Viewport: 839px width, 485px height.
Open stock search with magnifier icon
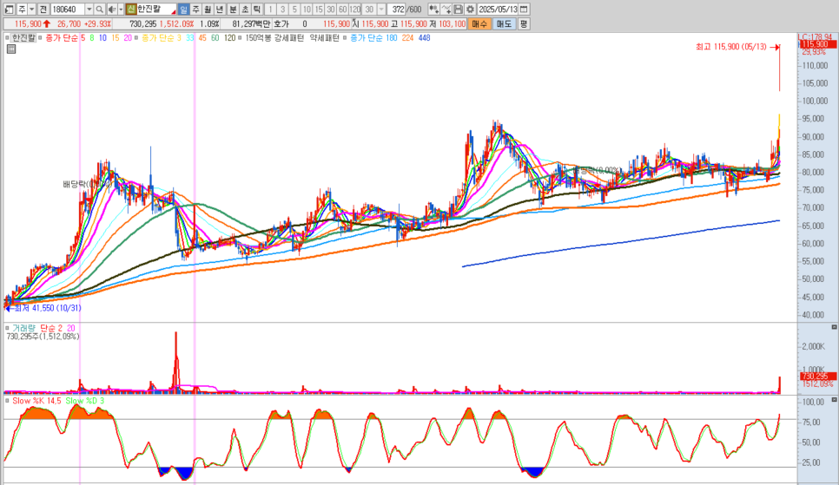click(x=100, y=9)
